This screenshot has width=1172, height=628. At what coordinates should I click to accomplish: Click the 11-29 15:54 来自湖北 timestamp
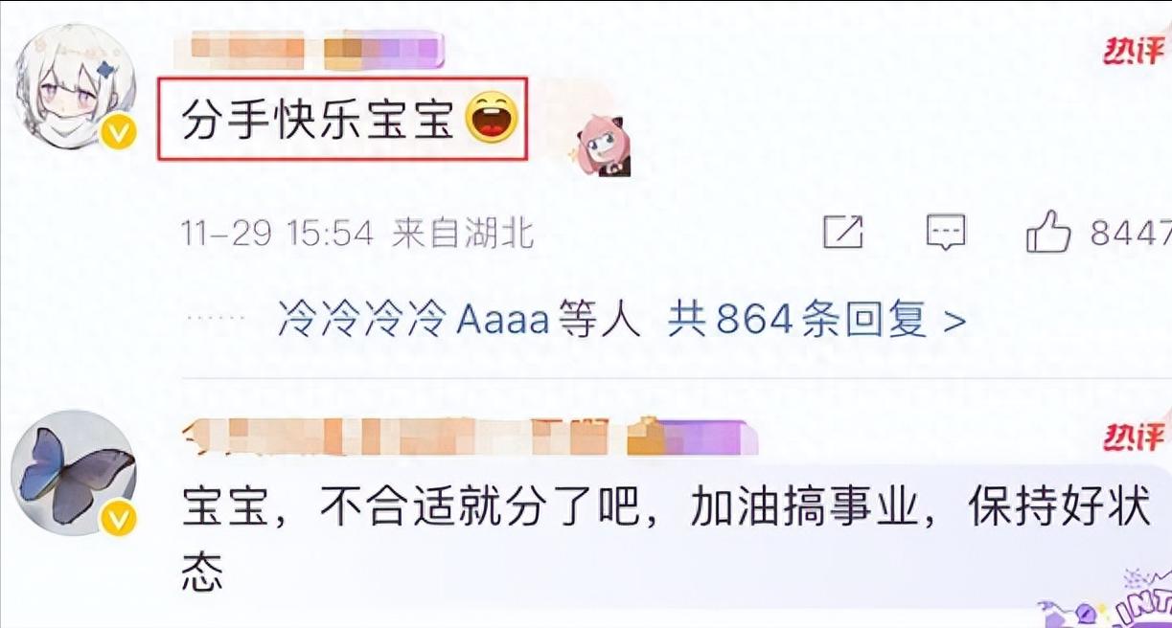(x=357, y=233)
